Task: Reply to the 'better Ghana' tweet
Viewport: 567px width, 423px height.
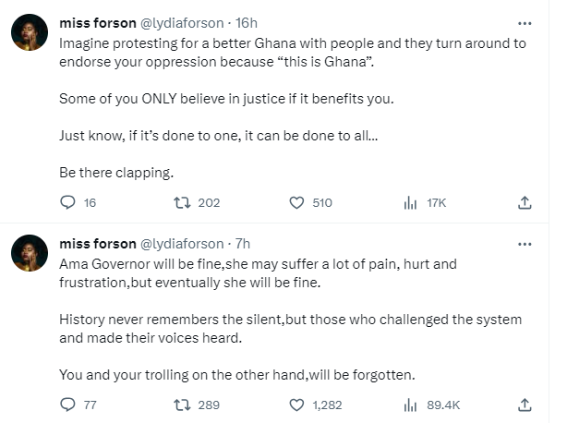Action: (66, 202)
